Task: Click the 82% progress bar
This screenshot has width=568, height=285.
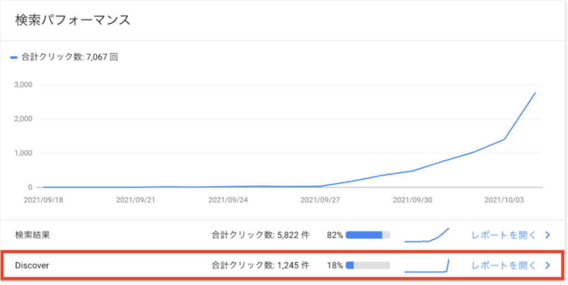Action: point(367,235)
